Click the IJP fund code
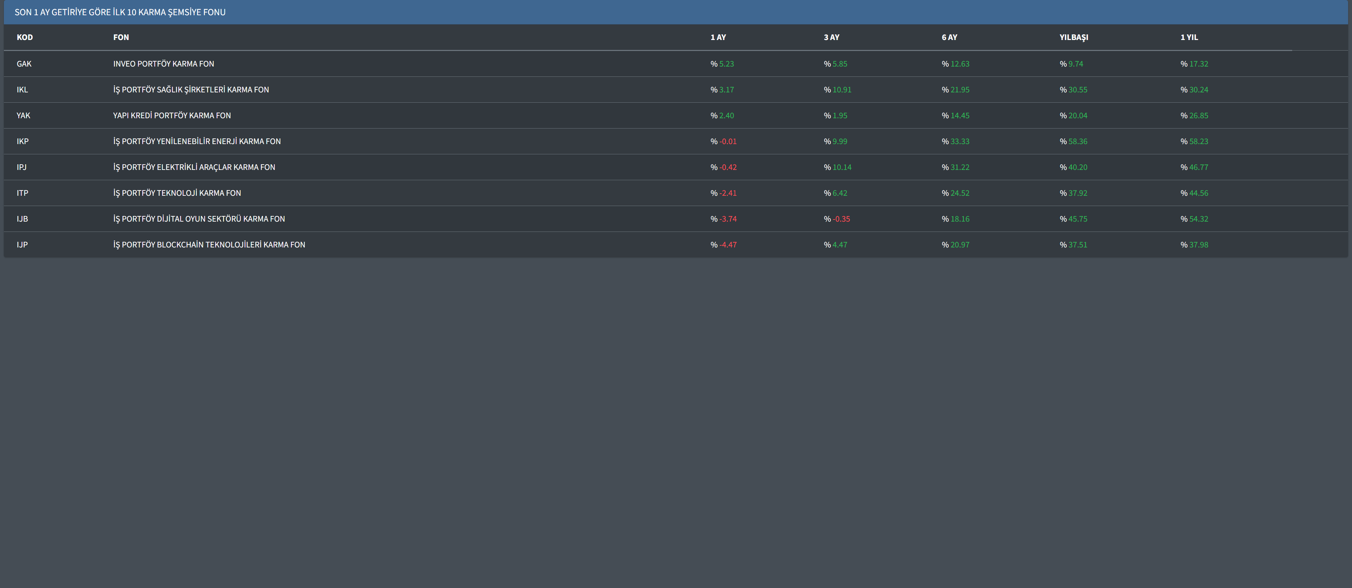Image resolution: width=1352 pixels, height=588 pixels. click(x=22, y=245)
